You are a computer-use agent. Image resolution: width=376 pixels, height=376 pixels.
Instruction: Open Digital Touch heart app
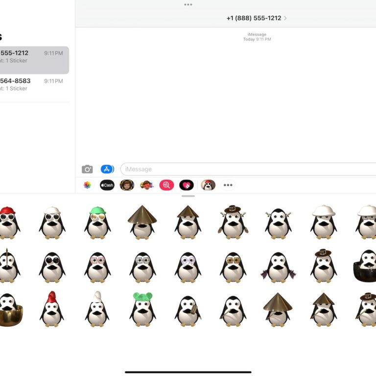click(x=187, y=185)
